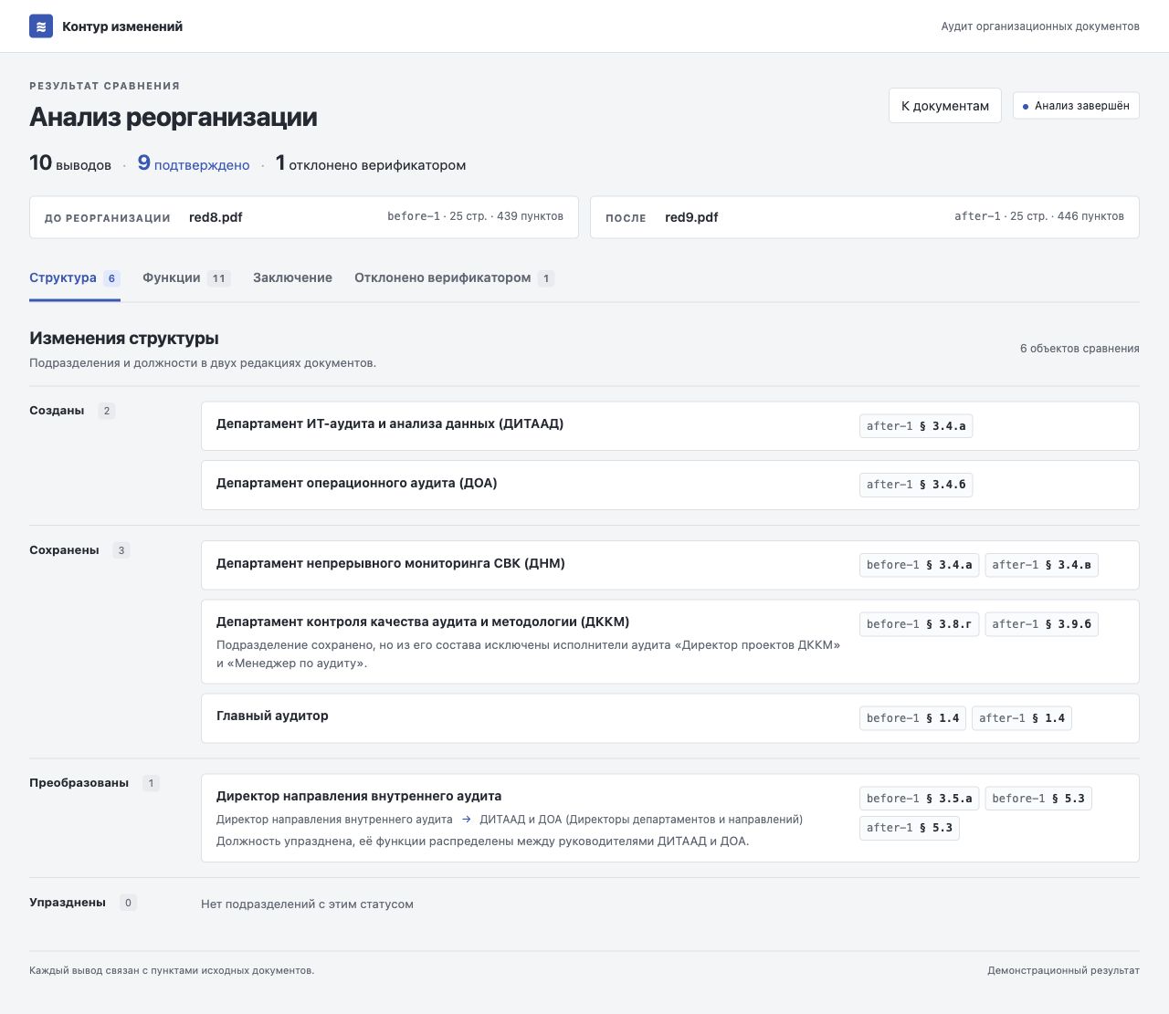Viewport: 1169px width, 1014px height.
Task: Click the Контур изменений logo icon
Action: 41,26
